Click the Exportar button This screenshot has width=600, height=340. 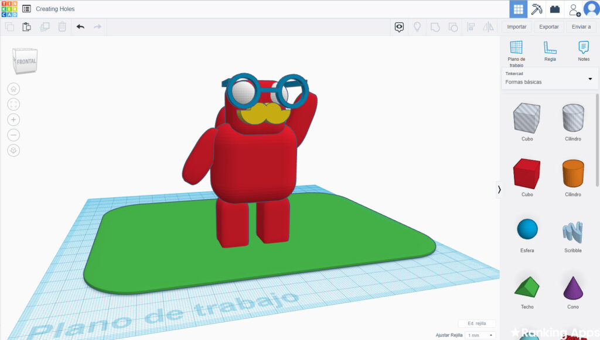[548, 27]
